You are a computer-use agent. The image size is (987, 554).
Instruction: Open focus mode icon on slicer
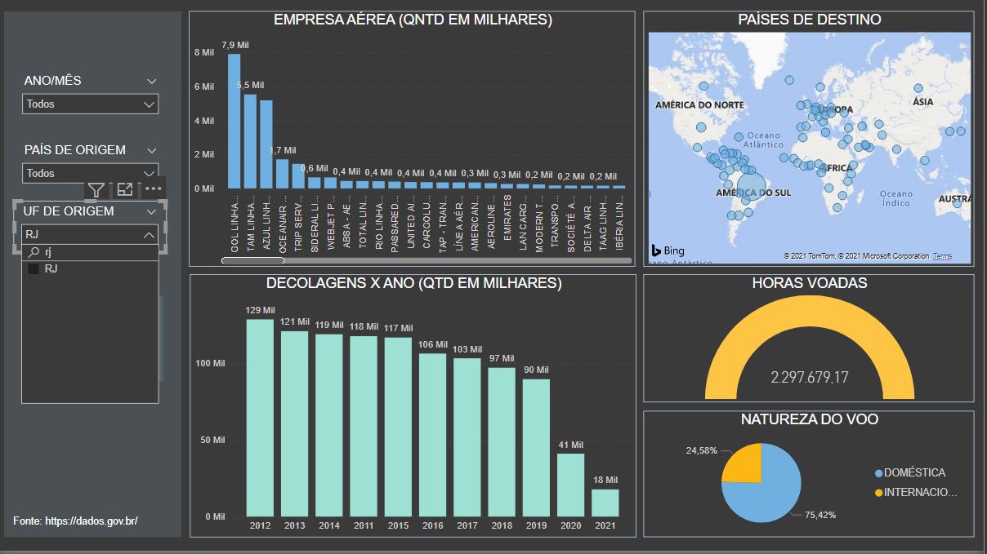pos(125,189)
